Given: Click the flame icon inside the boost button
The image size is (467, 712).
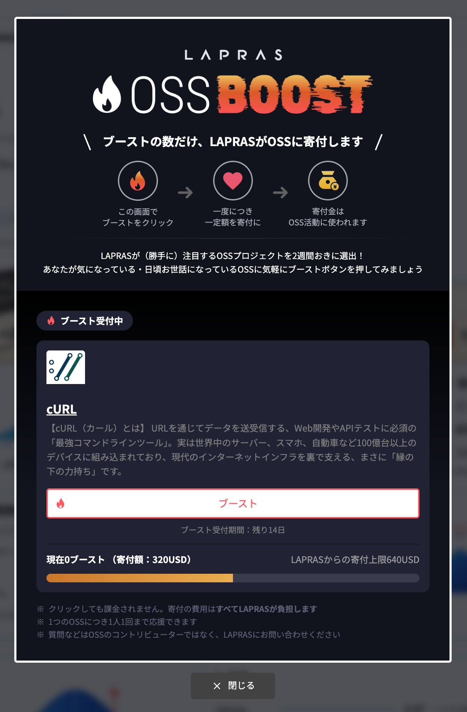Looking at the screenshot, I should tap(60, 503).
